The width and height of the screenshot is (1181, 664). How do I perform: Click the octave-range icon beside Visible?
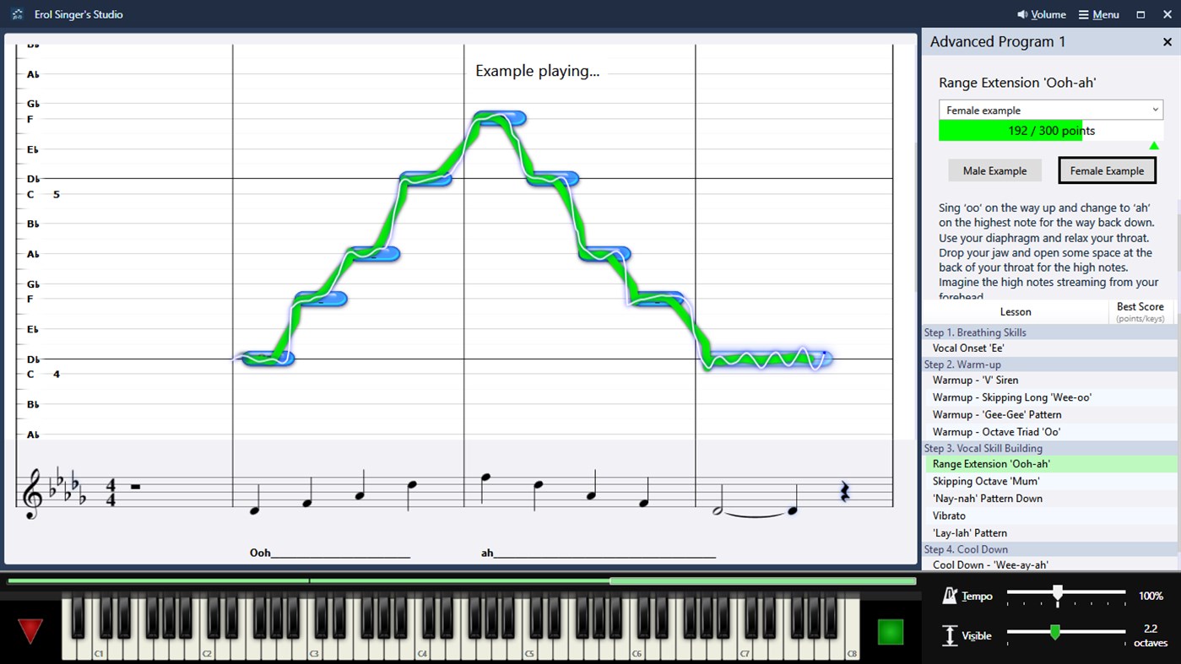pyautogui.click(x=949, y=634)
